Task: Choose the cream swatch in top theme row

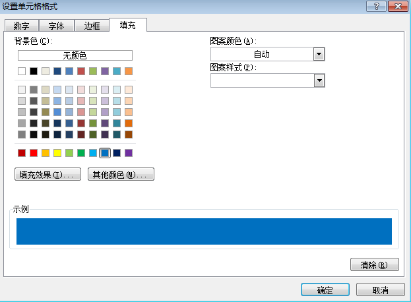Action: click(x=46, y=71)
